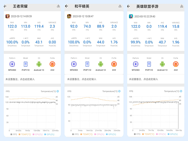Screen dimensions: 188x141
Task: Click the Android 13 icon under 和平精英
Action: (101, 64)
